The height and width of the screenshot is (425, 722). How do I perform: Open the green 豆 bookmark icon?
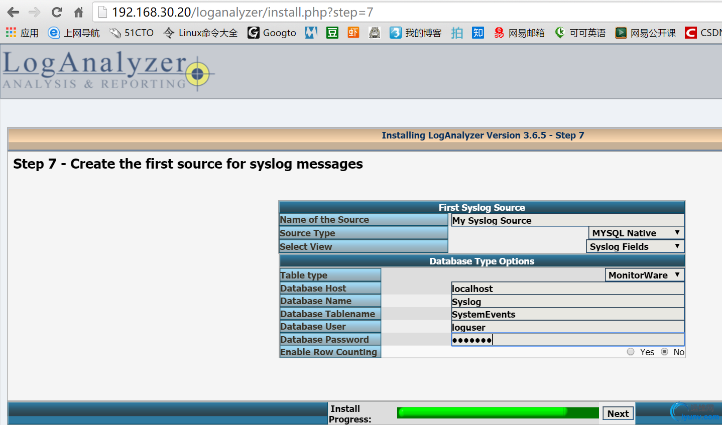coord(332,33)
